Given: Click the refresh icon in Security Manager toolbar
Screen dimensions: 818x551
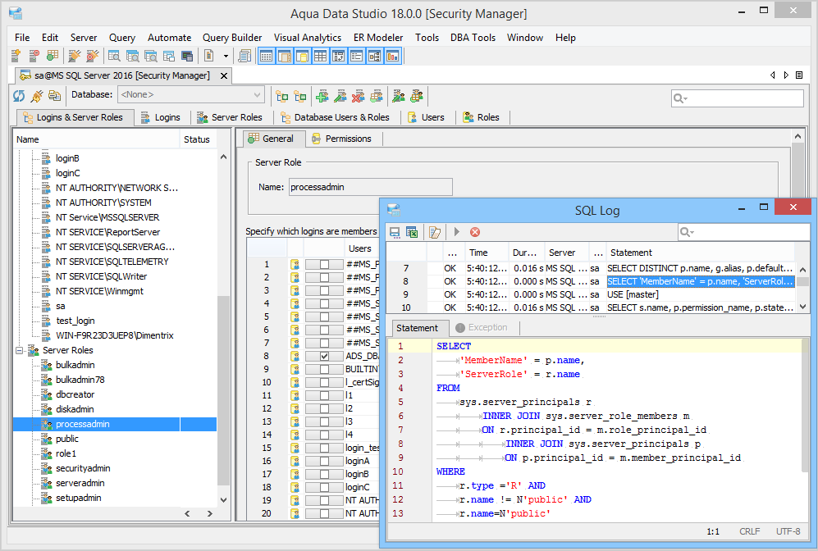Looking at the screenshot, I should click(19, 96).
